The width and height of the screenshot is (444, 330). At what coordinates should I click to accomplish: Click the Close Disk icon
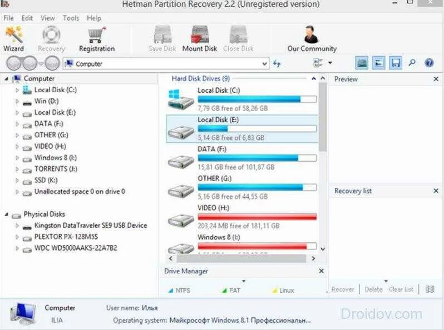pyautogui.click(x=238, y=35)
